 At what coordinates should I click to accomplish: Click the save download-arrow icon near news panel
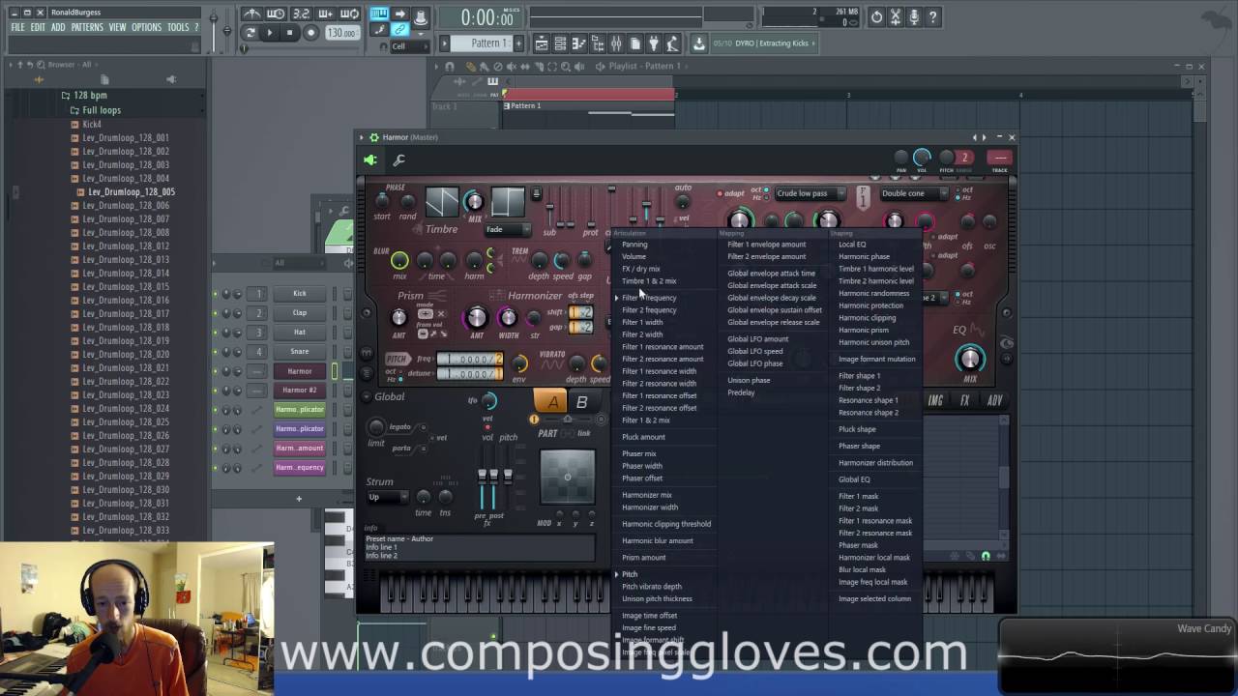699,43
